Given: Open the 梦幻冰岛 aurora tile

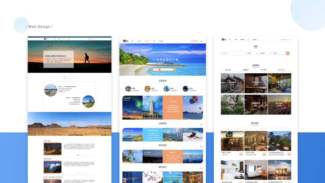Looking at the screenshot, I should point(132,107).
